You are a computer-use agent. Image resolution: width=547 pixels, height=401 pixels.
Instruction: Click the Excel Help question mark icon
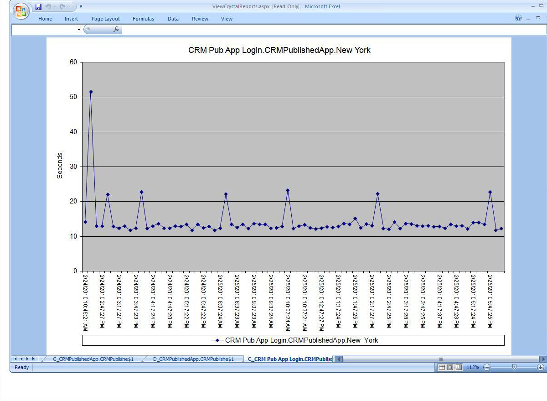coord(518,18)
